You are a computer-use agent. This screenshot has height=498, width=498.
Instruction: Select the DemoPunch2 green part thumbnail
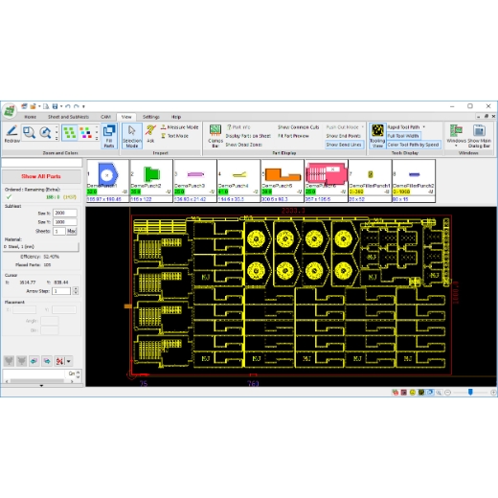click(151, 181)
